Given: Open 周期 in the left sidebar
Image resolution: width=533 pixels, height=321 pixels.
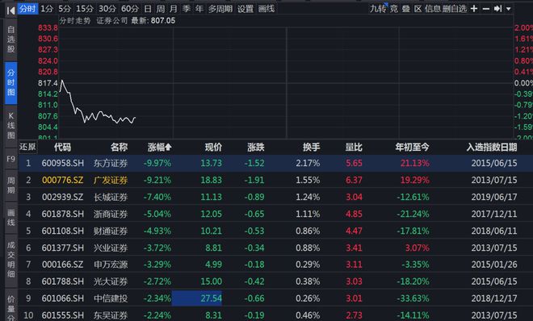Looking at the screenshot, I should tap(10, 186).
